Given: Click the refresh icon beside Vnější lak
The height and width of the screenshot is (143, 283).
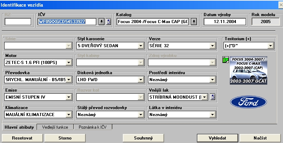Looking at the screenshot, I should pyautogui.click(x=213, y=97).
